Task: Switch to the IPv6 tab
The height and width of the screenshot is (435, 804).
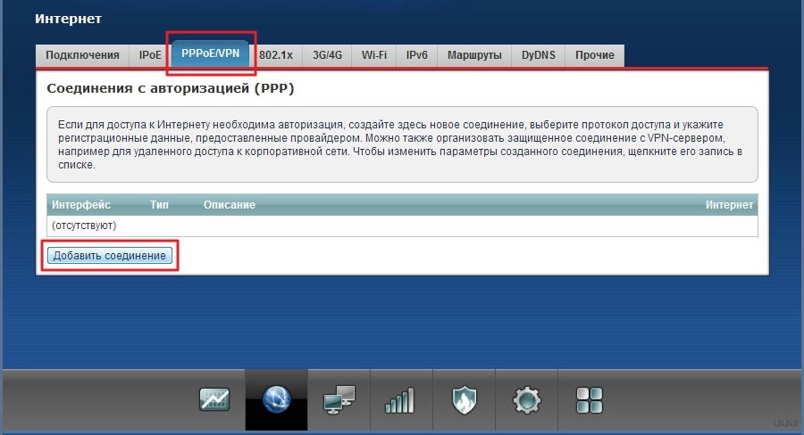Action: point(417,55)
